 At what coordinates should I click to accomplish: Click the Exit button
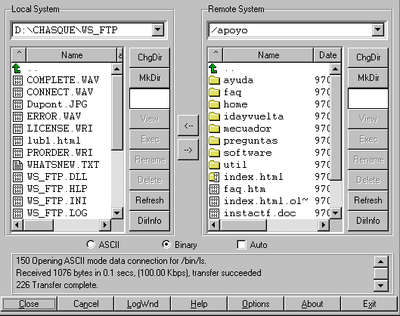(x=370, y=304)
